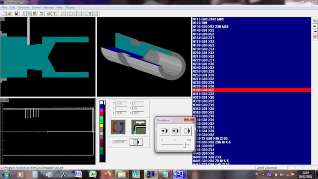Select code line N310 G00 Z22
The height and width of the screenshot is (179, 318).
tap(203, 93)
